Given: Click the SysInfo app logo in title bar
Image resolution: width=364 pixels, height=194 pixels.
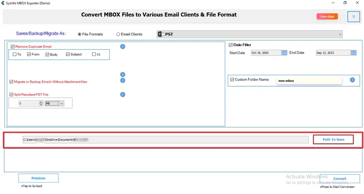Looking at the screenshot, I should pyautogui.click(x=3, y=3).
